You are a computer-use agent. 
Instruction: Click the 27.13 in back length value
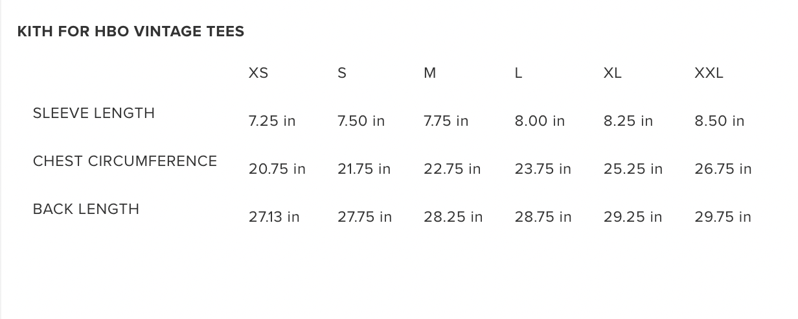pyautogui.click(x=274, y=217)
